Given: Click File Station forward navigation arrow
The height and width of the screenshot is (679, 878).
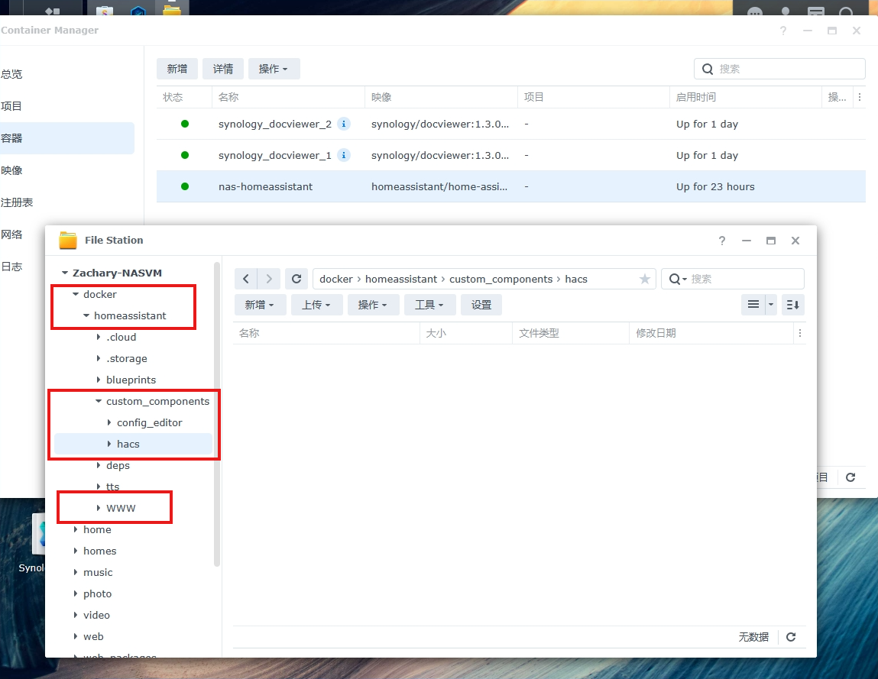Looking at the screenshot, I should (x=269, y=279).
